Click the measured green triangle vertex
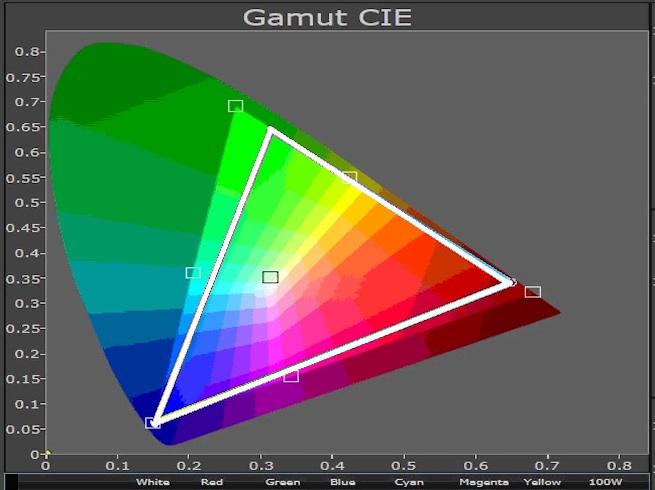The image size is (655, 490). click(270, 129)
